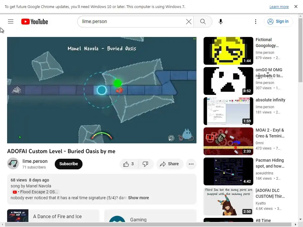
Task: Open lime.person channel avatar
Action: [13, 163]
